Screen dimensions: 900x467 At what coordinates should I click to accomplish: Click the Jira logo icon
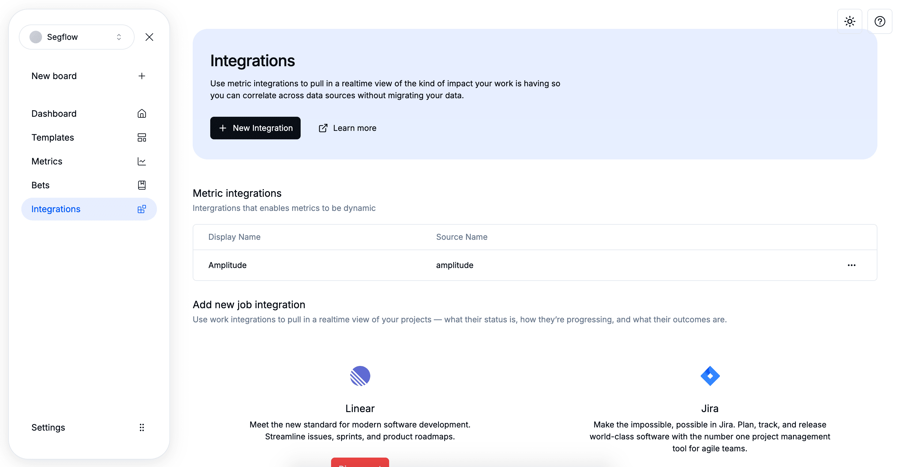click(x=710, y=376)
